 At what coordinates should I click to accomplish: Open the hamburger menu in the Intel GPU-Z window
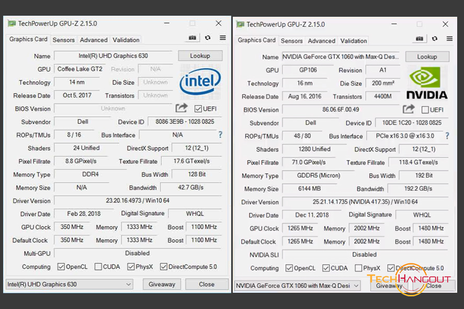coord(223,38)
